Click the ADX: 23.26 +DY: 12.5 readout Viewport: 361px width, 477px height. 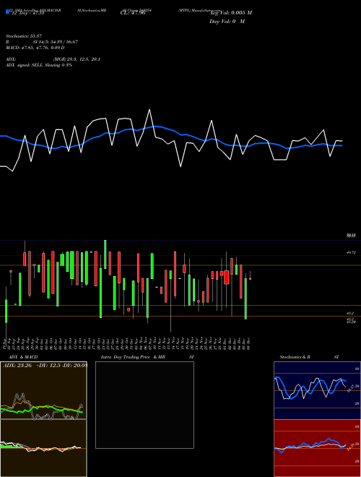pyautogui.click(x=45, y=366)
